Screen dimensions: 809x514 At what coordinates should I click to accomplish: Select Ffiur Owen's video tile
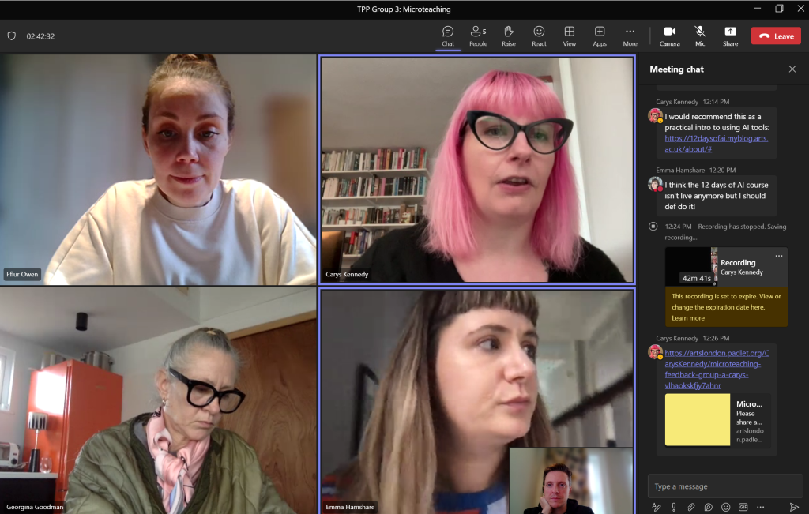(x=158, y=170)
